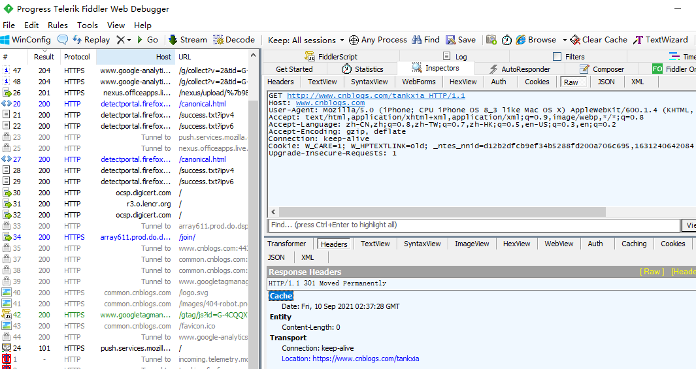Click the Find text input box

click(474, 225)
